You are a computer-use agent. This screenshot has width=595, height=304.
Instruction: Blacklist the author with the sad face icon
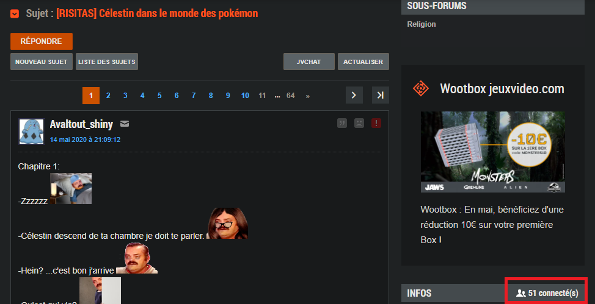point(359,123)
